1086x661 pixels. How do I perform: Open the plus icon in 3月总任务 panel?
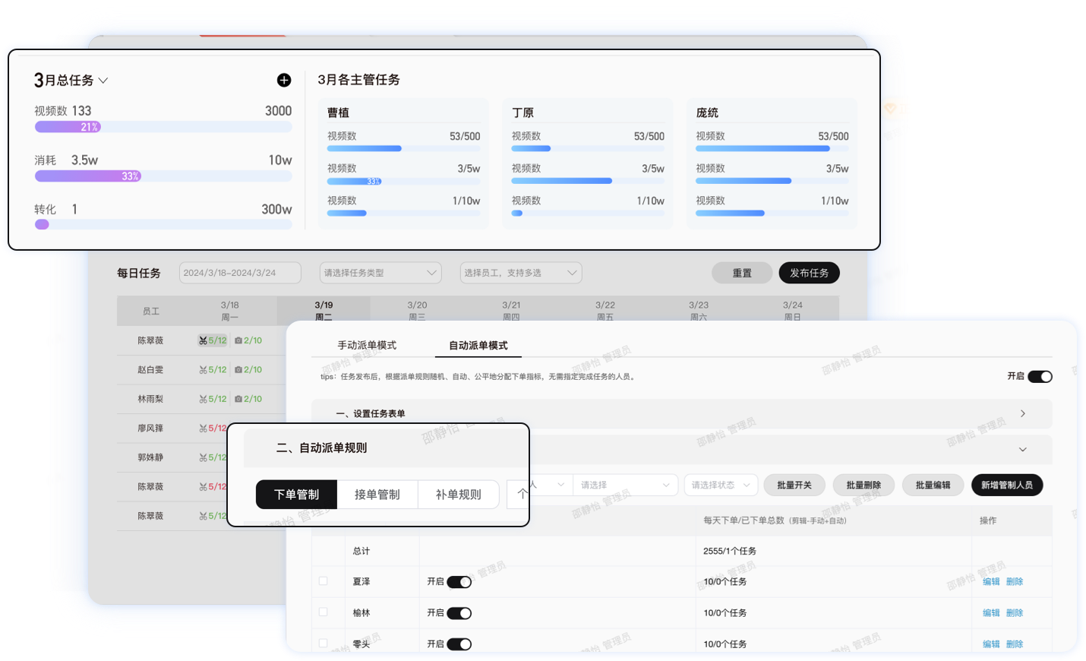[x=284, y=80]
